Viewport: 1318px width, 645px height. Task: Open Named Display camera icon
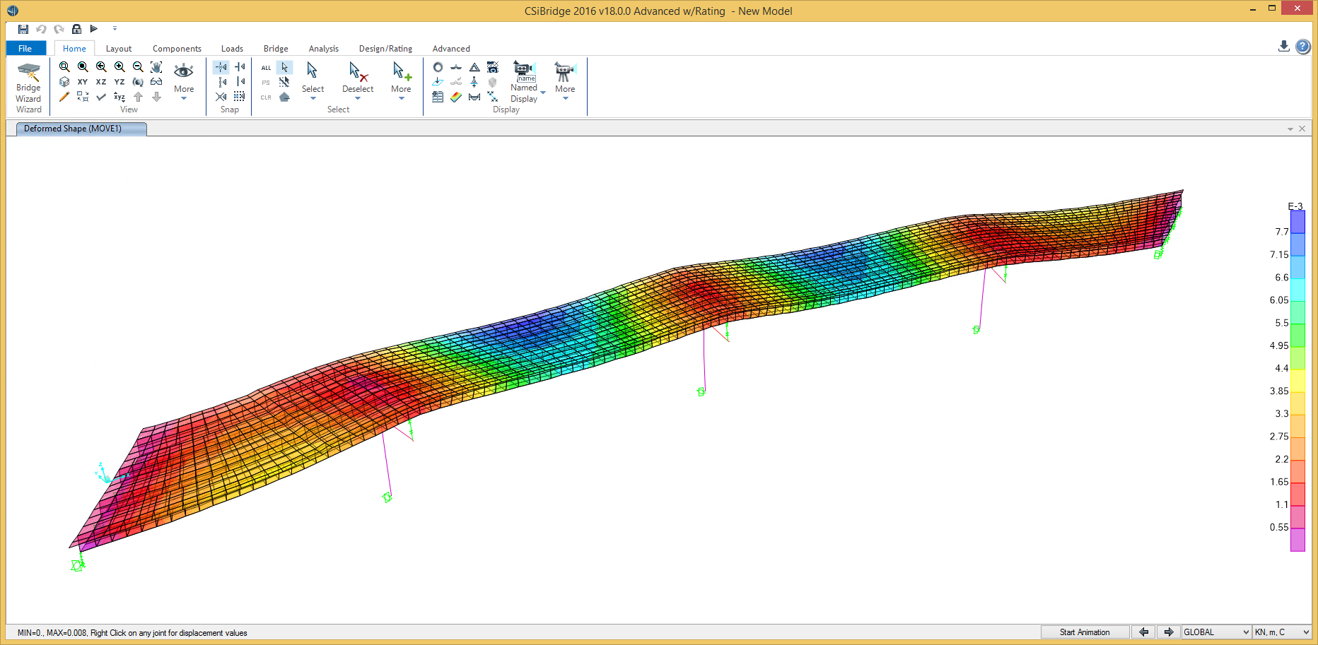coord(523,71)
